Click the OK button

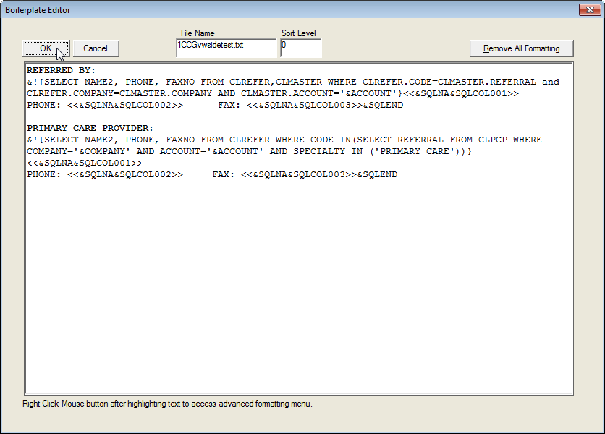[46, 48]
